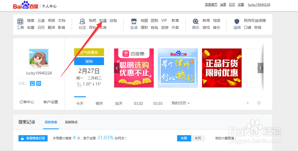This screenshot has width=298, height=151.
Task: Open 帐户设置 account settings
Action: pyautogui.click(x=51, y=102)
